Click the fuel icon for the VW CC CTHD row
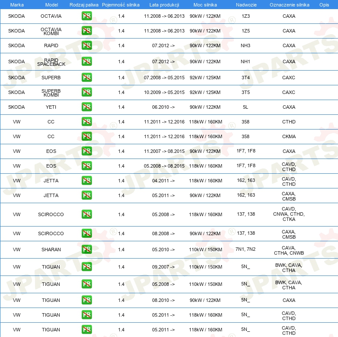This screenshot has width=338, height=337. point(86,122)
